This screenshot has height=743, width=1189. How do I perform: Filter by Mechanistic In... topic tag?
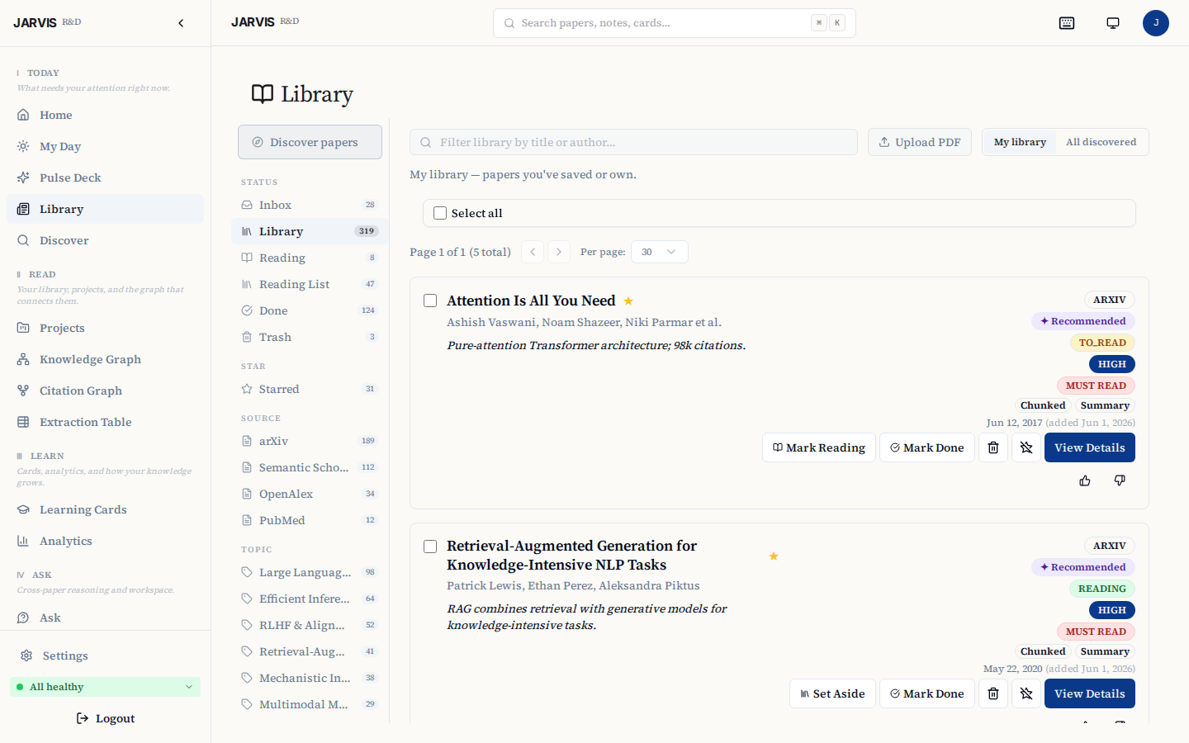[x=310, y=678]
